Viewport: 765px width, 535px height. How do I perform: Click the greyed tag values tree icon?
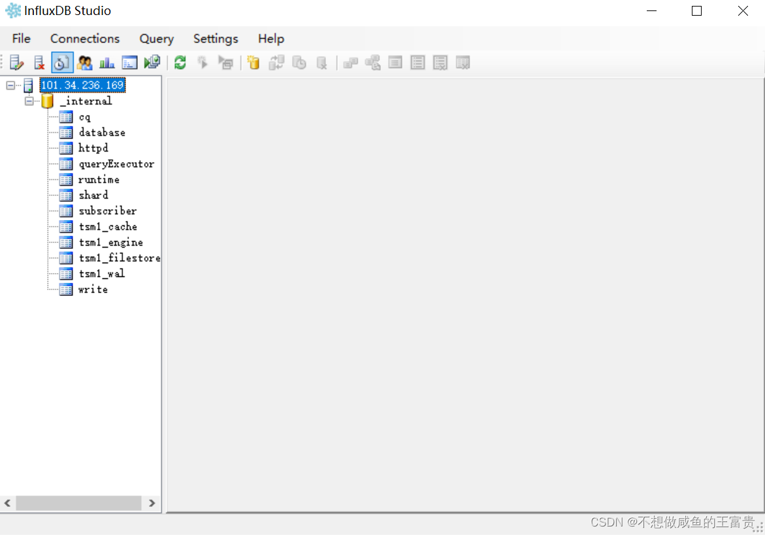click(373, 63)
